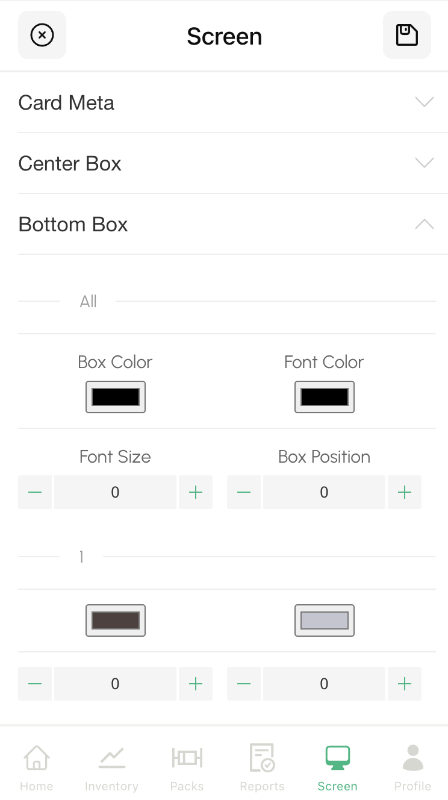Increase Box Position under All

click(405, 492)
